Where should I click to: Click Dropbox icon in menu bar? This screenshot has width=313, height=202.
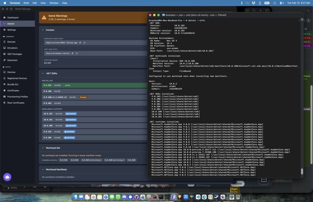click(254, 3)
